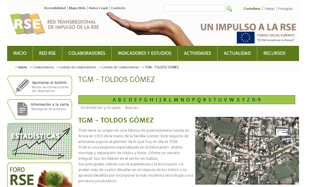Switch language to Galego
This screenshot has width=310, height=187.
point(269,9)
